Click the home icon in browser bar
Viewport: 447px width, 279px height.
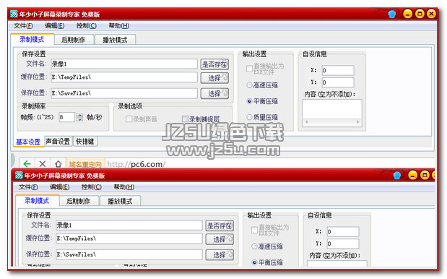58,164
